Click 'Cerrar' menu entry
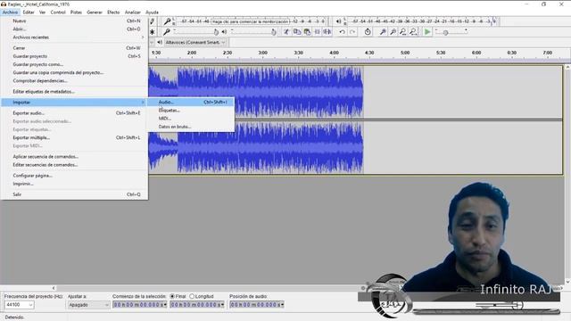The height and width of the screenshot is (321, 571). tap(74, 48)
